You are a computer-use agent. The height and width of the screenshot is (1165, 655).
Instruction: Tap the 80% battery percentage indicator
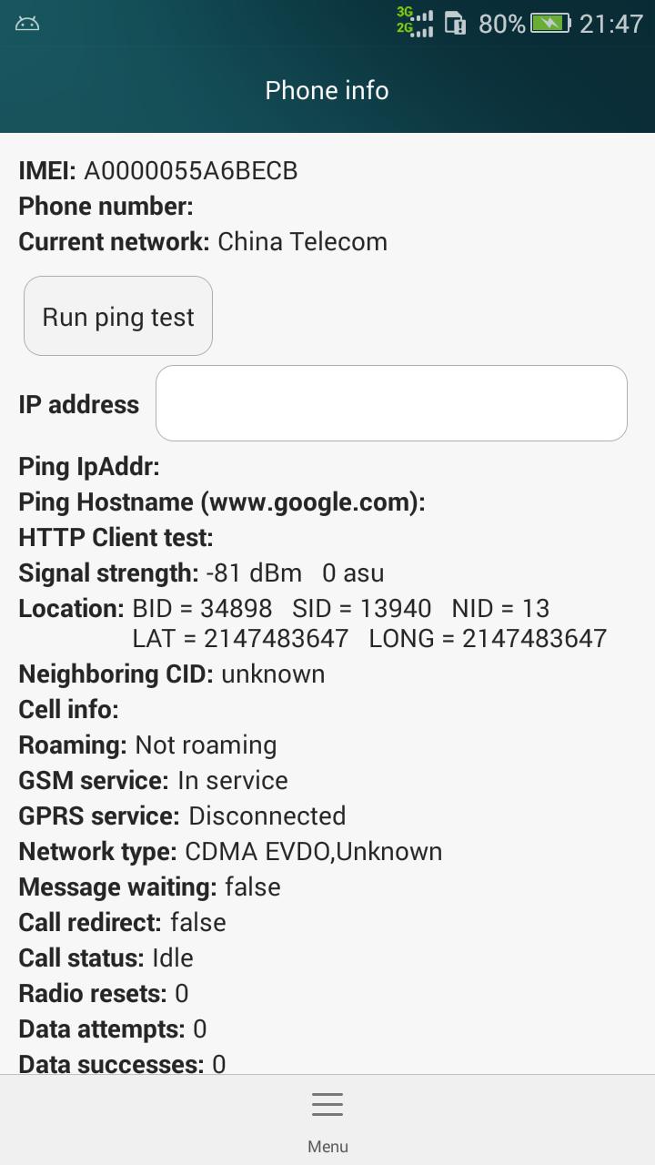(x=502, y=24)
